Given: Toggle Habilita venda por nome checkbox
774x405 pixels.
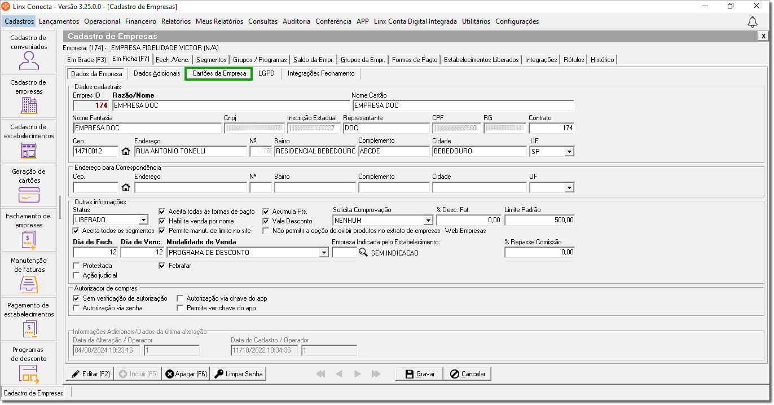Looking at the screenshot, I should coord(162,221).
